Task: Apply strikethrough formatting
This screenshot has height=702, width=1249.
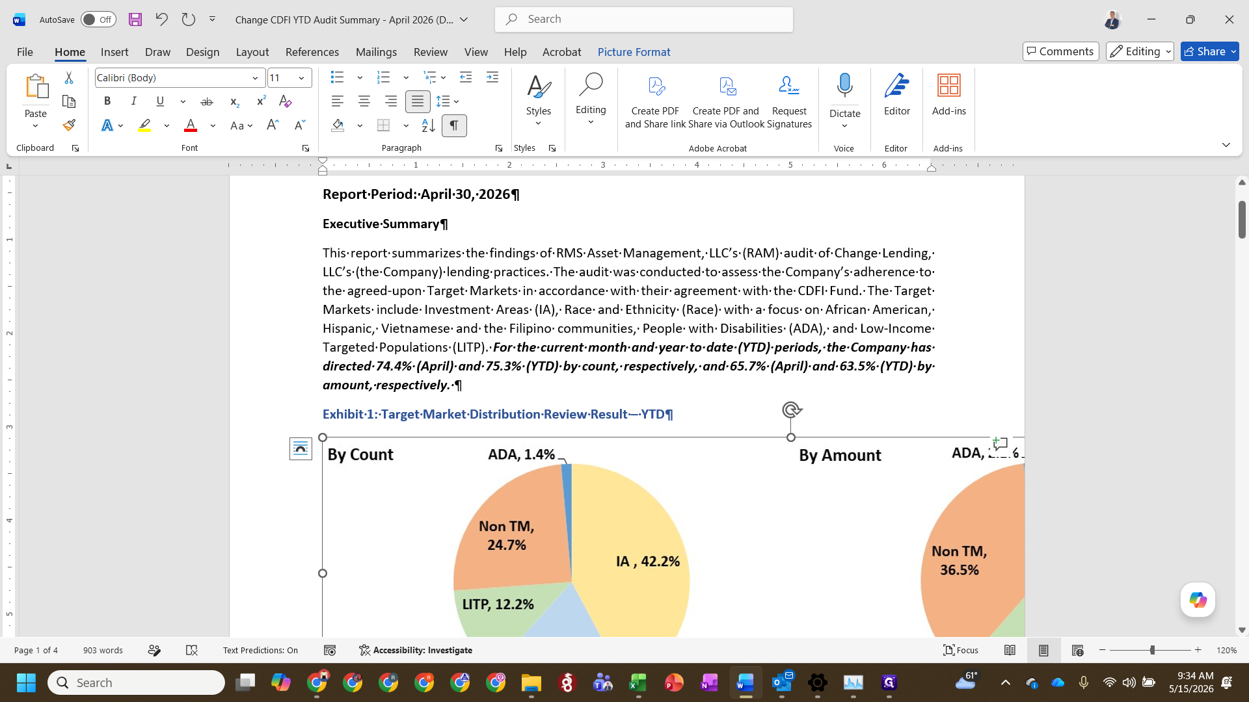Action: (207, 101)
